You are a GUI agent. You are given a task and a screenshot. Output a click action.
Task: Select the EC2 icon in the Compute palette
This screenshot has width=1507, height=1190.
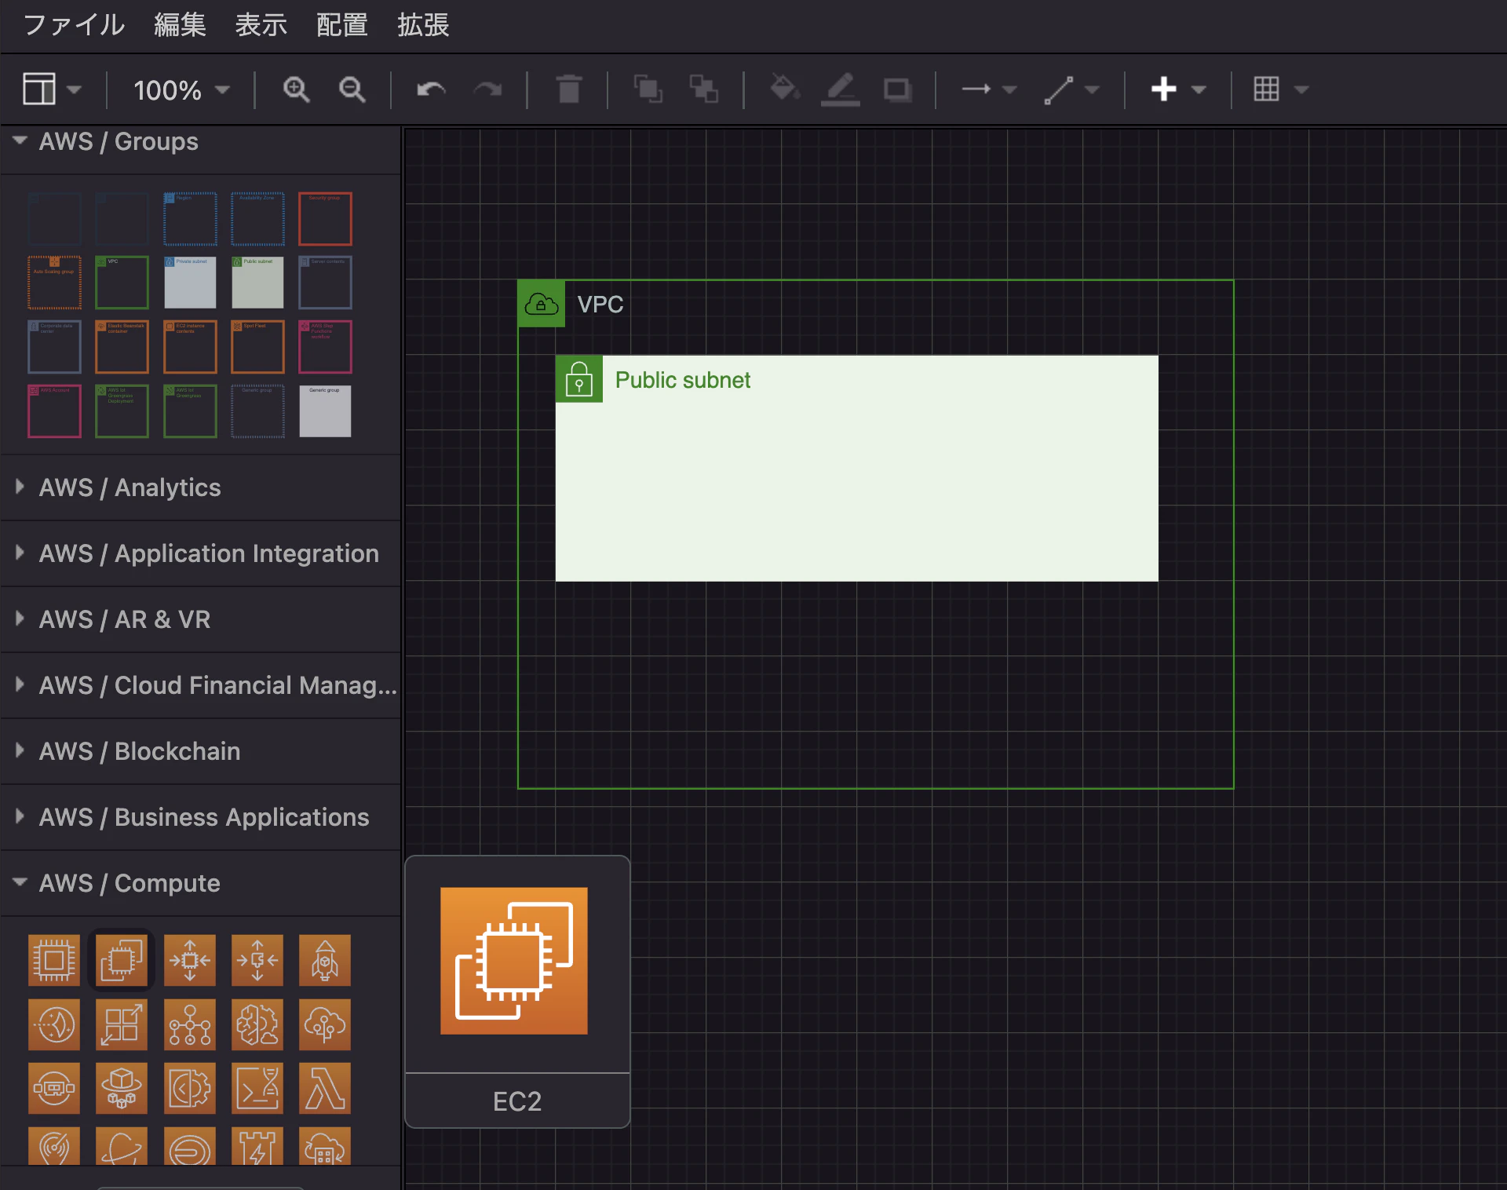tap(122, 959)
